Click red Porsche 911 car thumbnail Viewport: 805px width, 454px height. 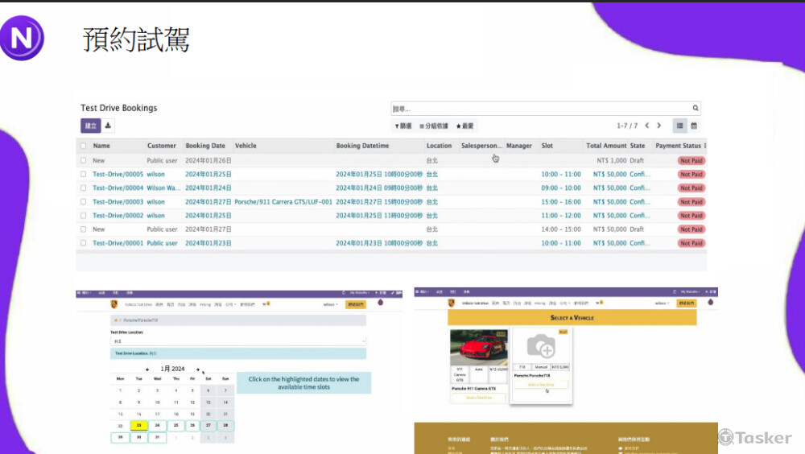click(478, 348)
